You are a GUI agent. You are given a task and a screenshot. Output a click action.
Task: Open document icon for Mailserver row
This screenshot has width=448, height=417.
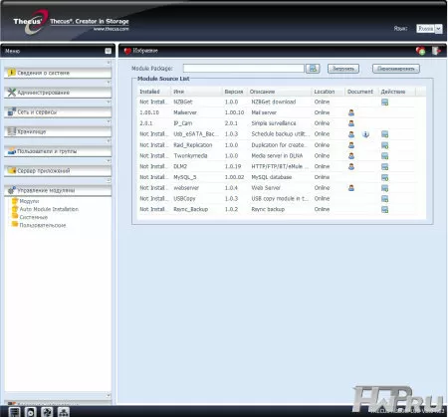click(x=351, y=112)
